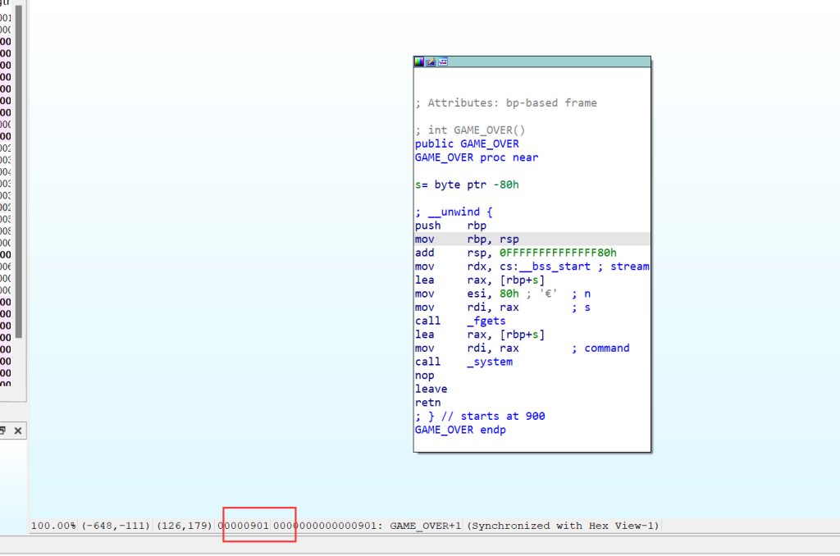Click the edit node comment pencil icon
Image resolution: width=840 pixels, height=556 pixels.
pyautogui.click(x=431, y=62)
